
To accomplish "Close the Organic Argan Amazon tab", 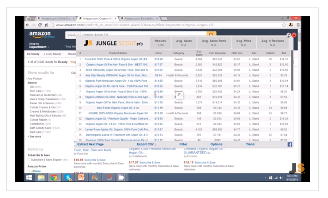I will [x=115, y=18].
